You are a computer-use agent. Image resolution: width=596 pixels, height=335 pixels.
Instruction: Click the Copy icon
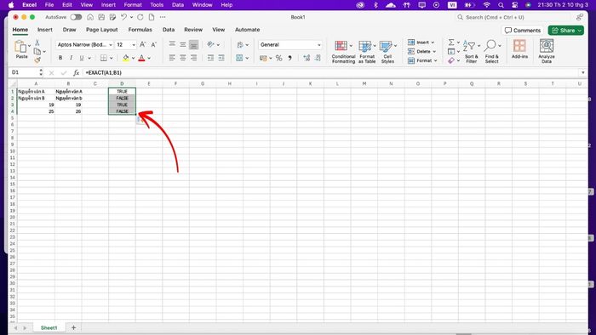(37, 51)
